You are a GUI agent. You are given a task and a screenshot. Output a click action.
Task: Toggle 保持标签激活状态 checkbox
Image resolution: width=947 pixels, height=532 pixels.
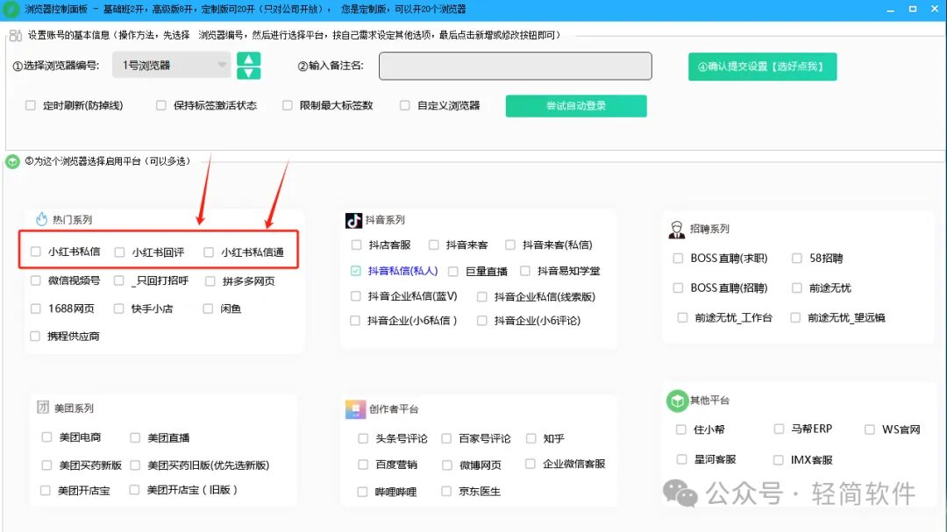pos(161,105)
